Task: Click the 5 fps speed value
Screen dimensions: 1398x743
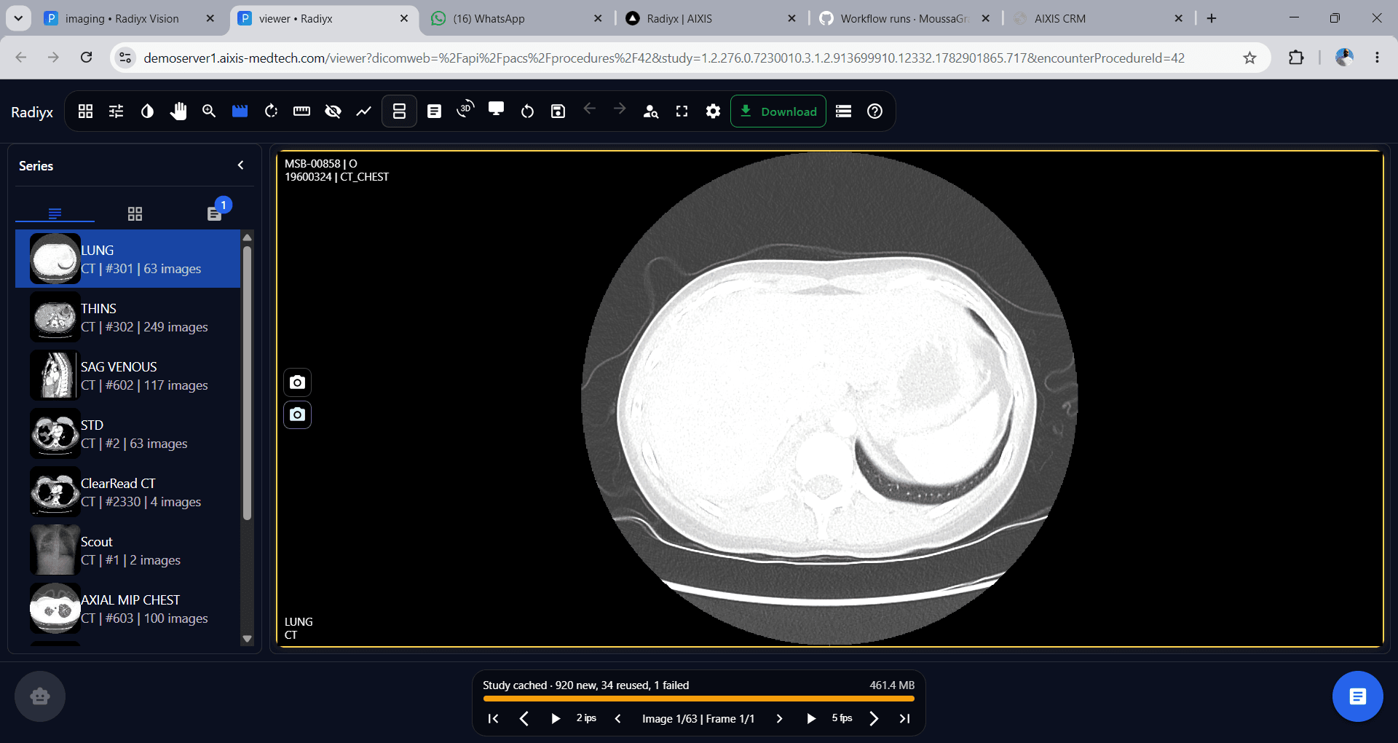Action: [842, 718]
